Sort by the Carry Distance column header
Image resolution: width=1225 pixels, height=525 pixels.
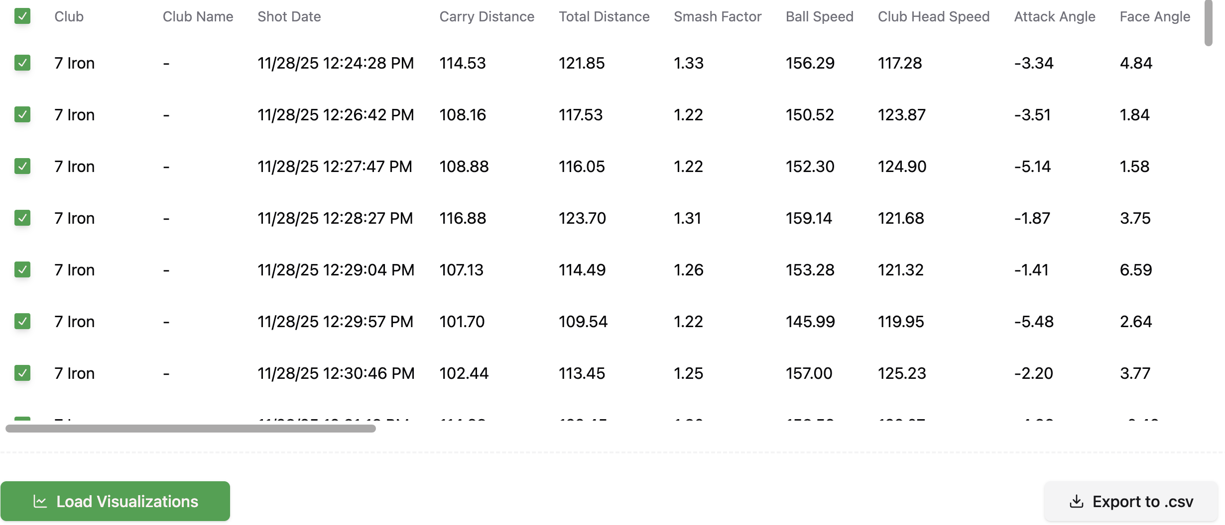[487, 17]
